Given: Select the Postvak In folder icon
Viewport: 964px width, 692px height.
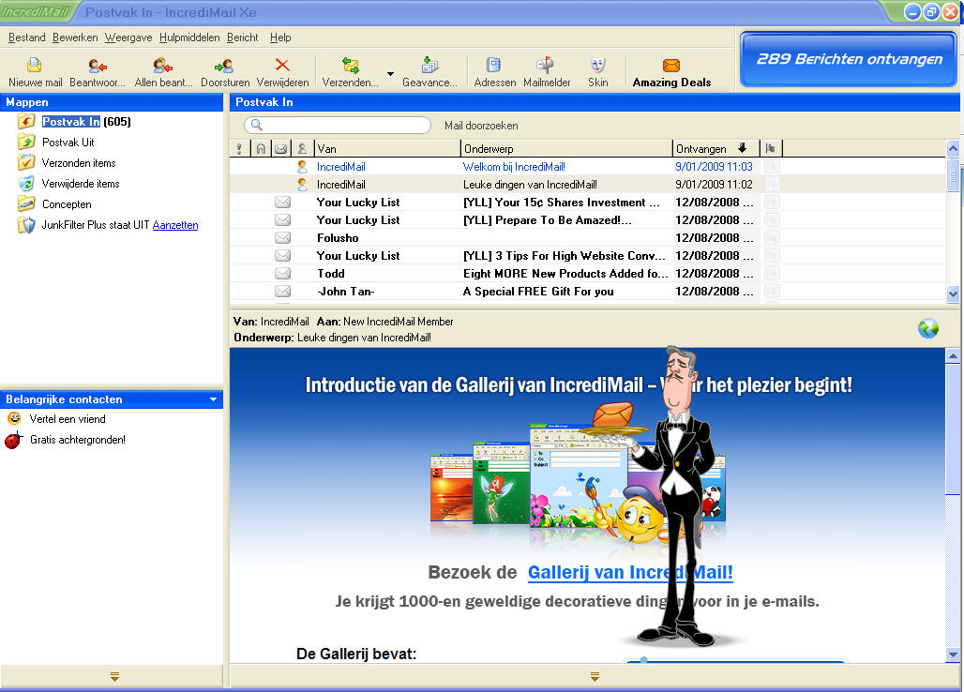Looking at the screenshot, I should pyautogui.click(x=26, y=121).
